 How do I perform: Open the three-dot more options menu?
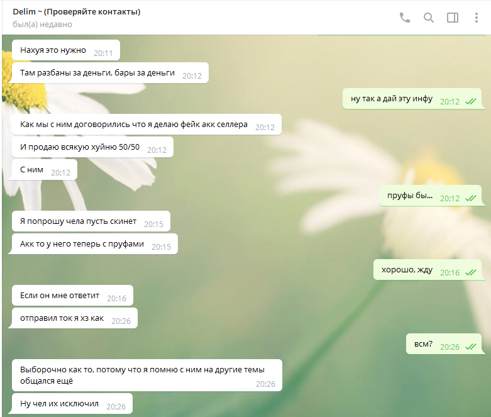click(x=477, y=18)
